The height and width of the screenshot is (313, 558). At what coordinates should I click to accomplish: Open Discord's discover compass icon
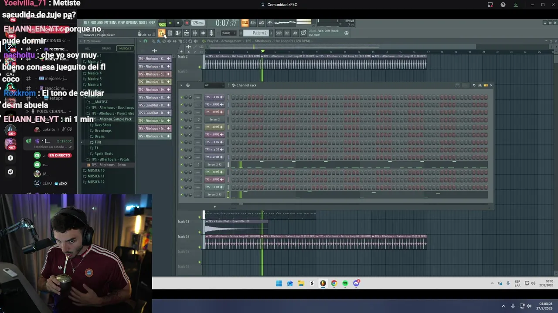10,172
